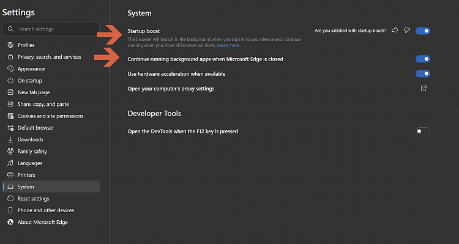This screenshot has height=244, width=459.
Task: Click the Default browser icon
Action: click(x=10, y=128)
